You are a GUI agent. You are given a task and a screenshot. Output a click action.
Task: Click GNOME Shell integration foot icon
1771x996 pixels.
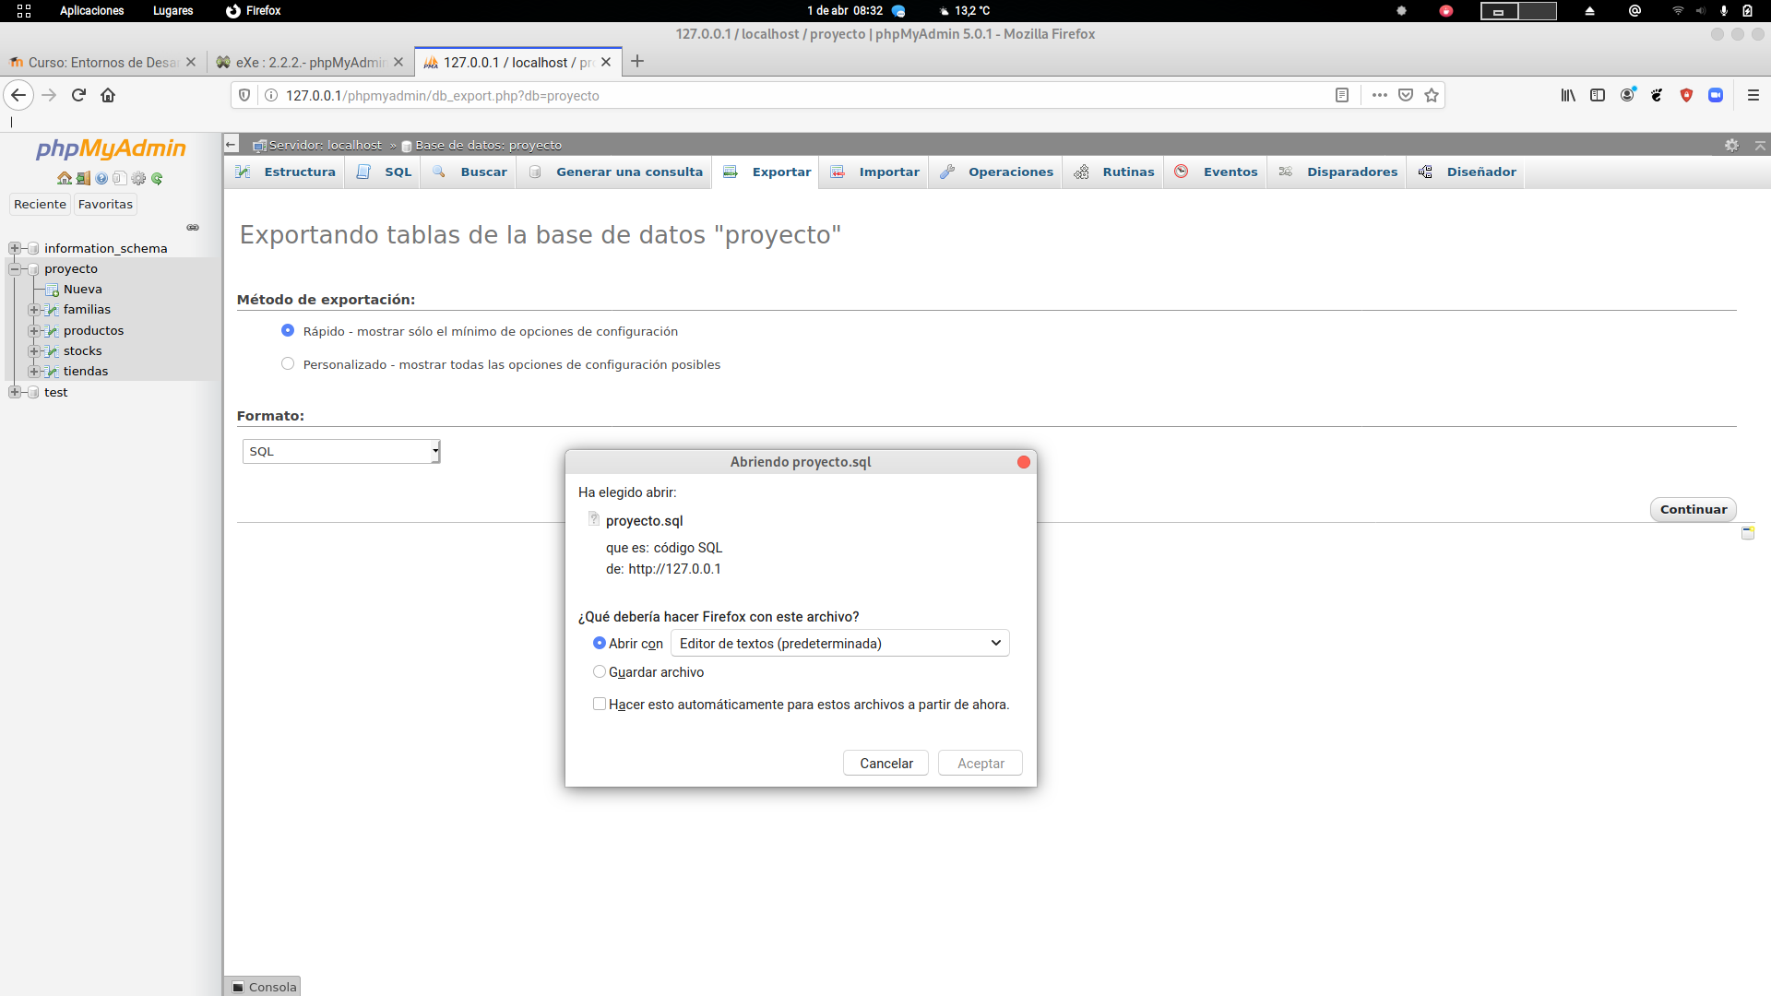[1658, 95]
